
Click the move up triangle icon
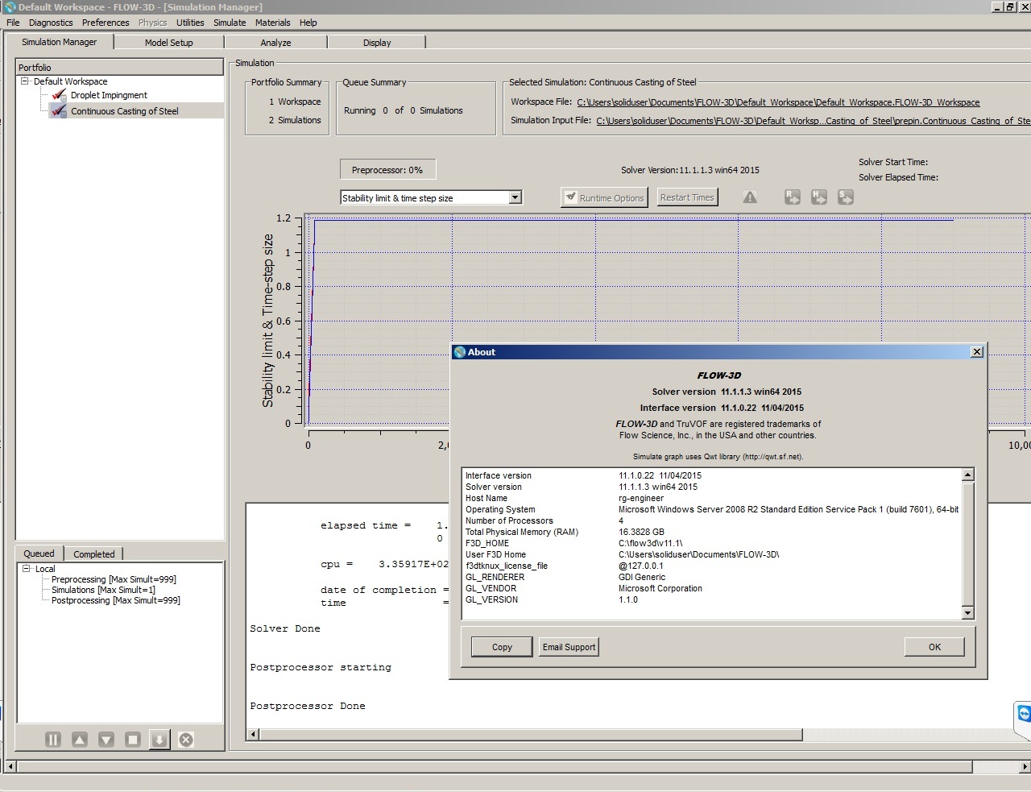[x=80, y=740]
